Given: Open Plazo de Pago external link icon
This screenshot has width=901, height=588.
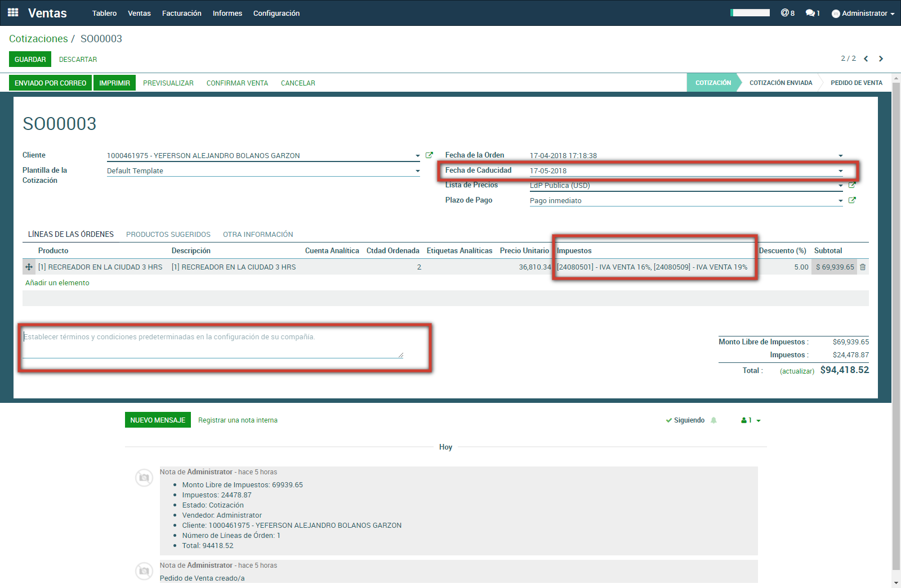Looking at the screenshot, I should (x=852, y=200).
